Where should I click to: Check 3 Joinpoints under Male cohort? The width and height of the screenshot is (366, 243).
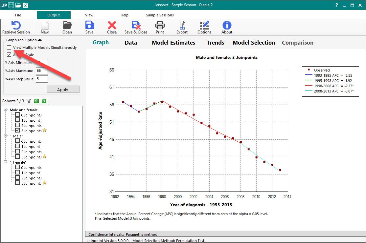(17, 156)
